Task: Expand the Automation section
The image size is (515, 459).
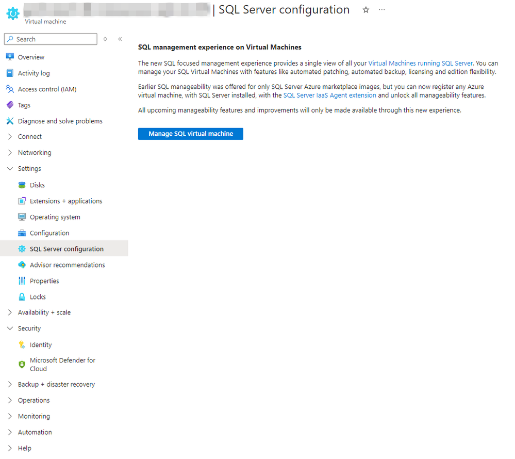Action: (x=10, y=432)
